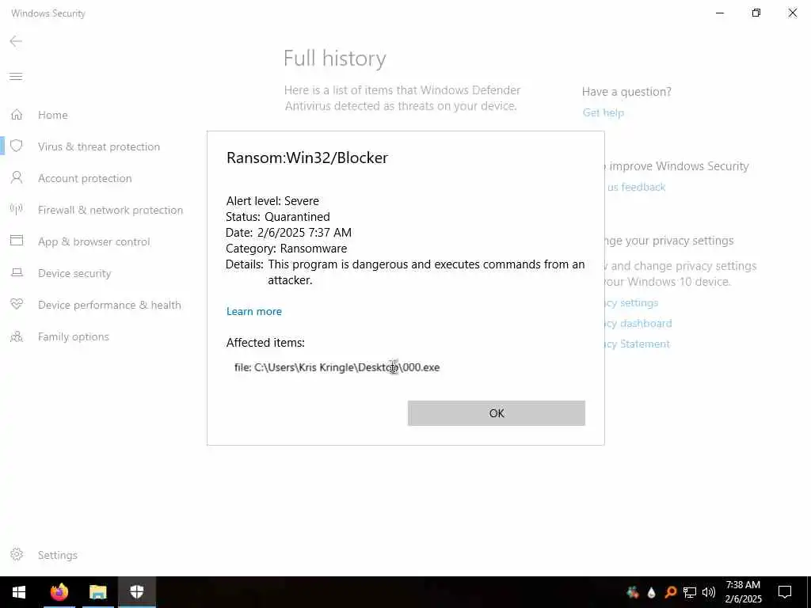Click the Category: Ransomware text
The width and height of the screenshot is (811, 608).
point(286,248)
